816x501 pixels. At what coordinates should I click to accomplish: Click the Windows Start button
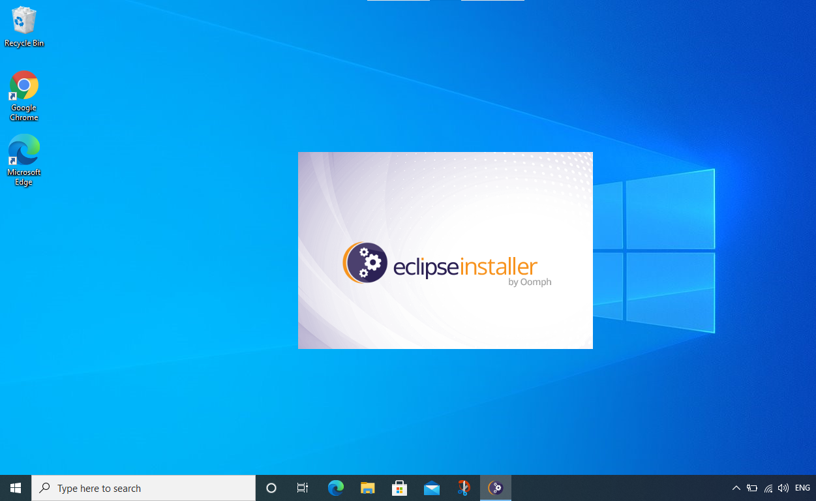15,487
